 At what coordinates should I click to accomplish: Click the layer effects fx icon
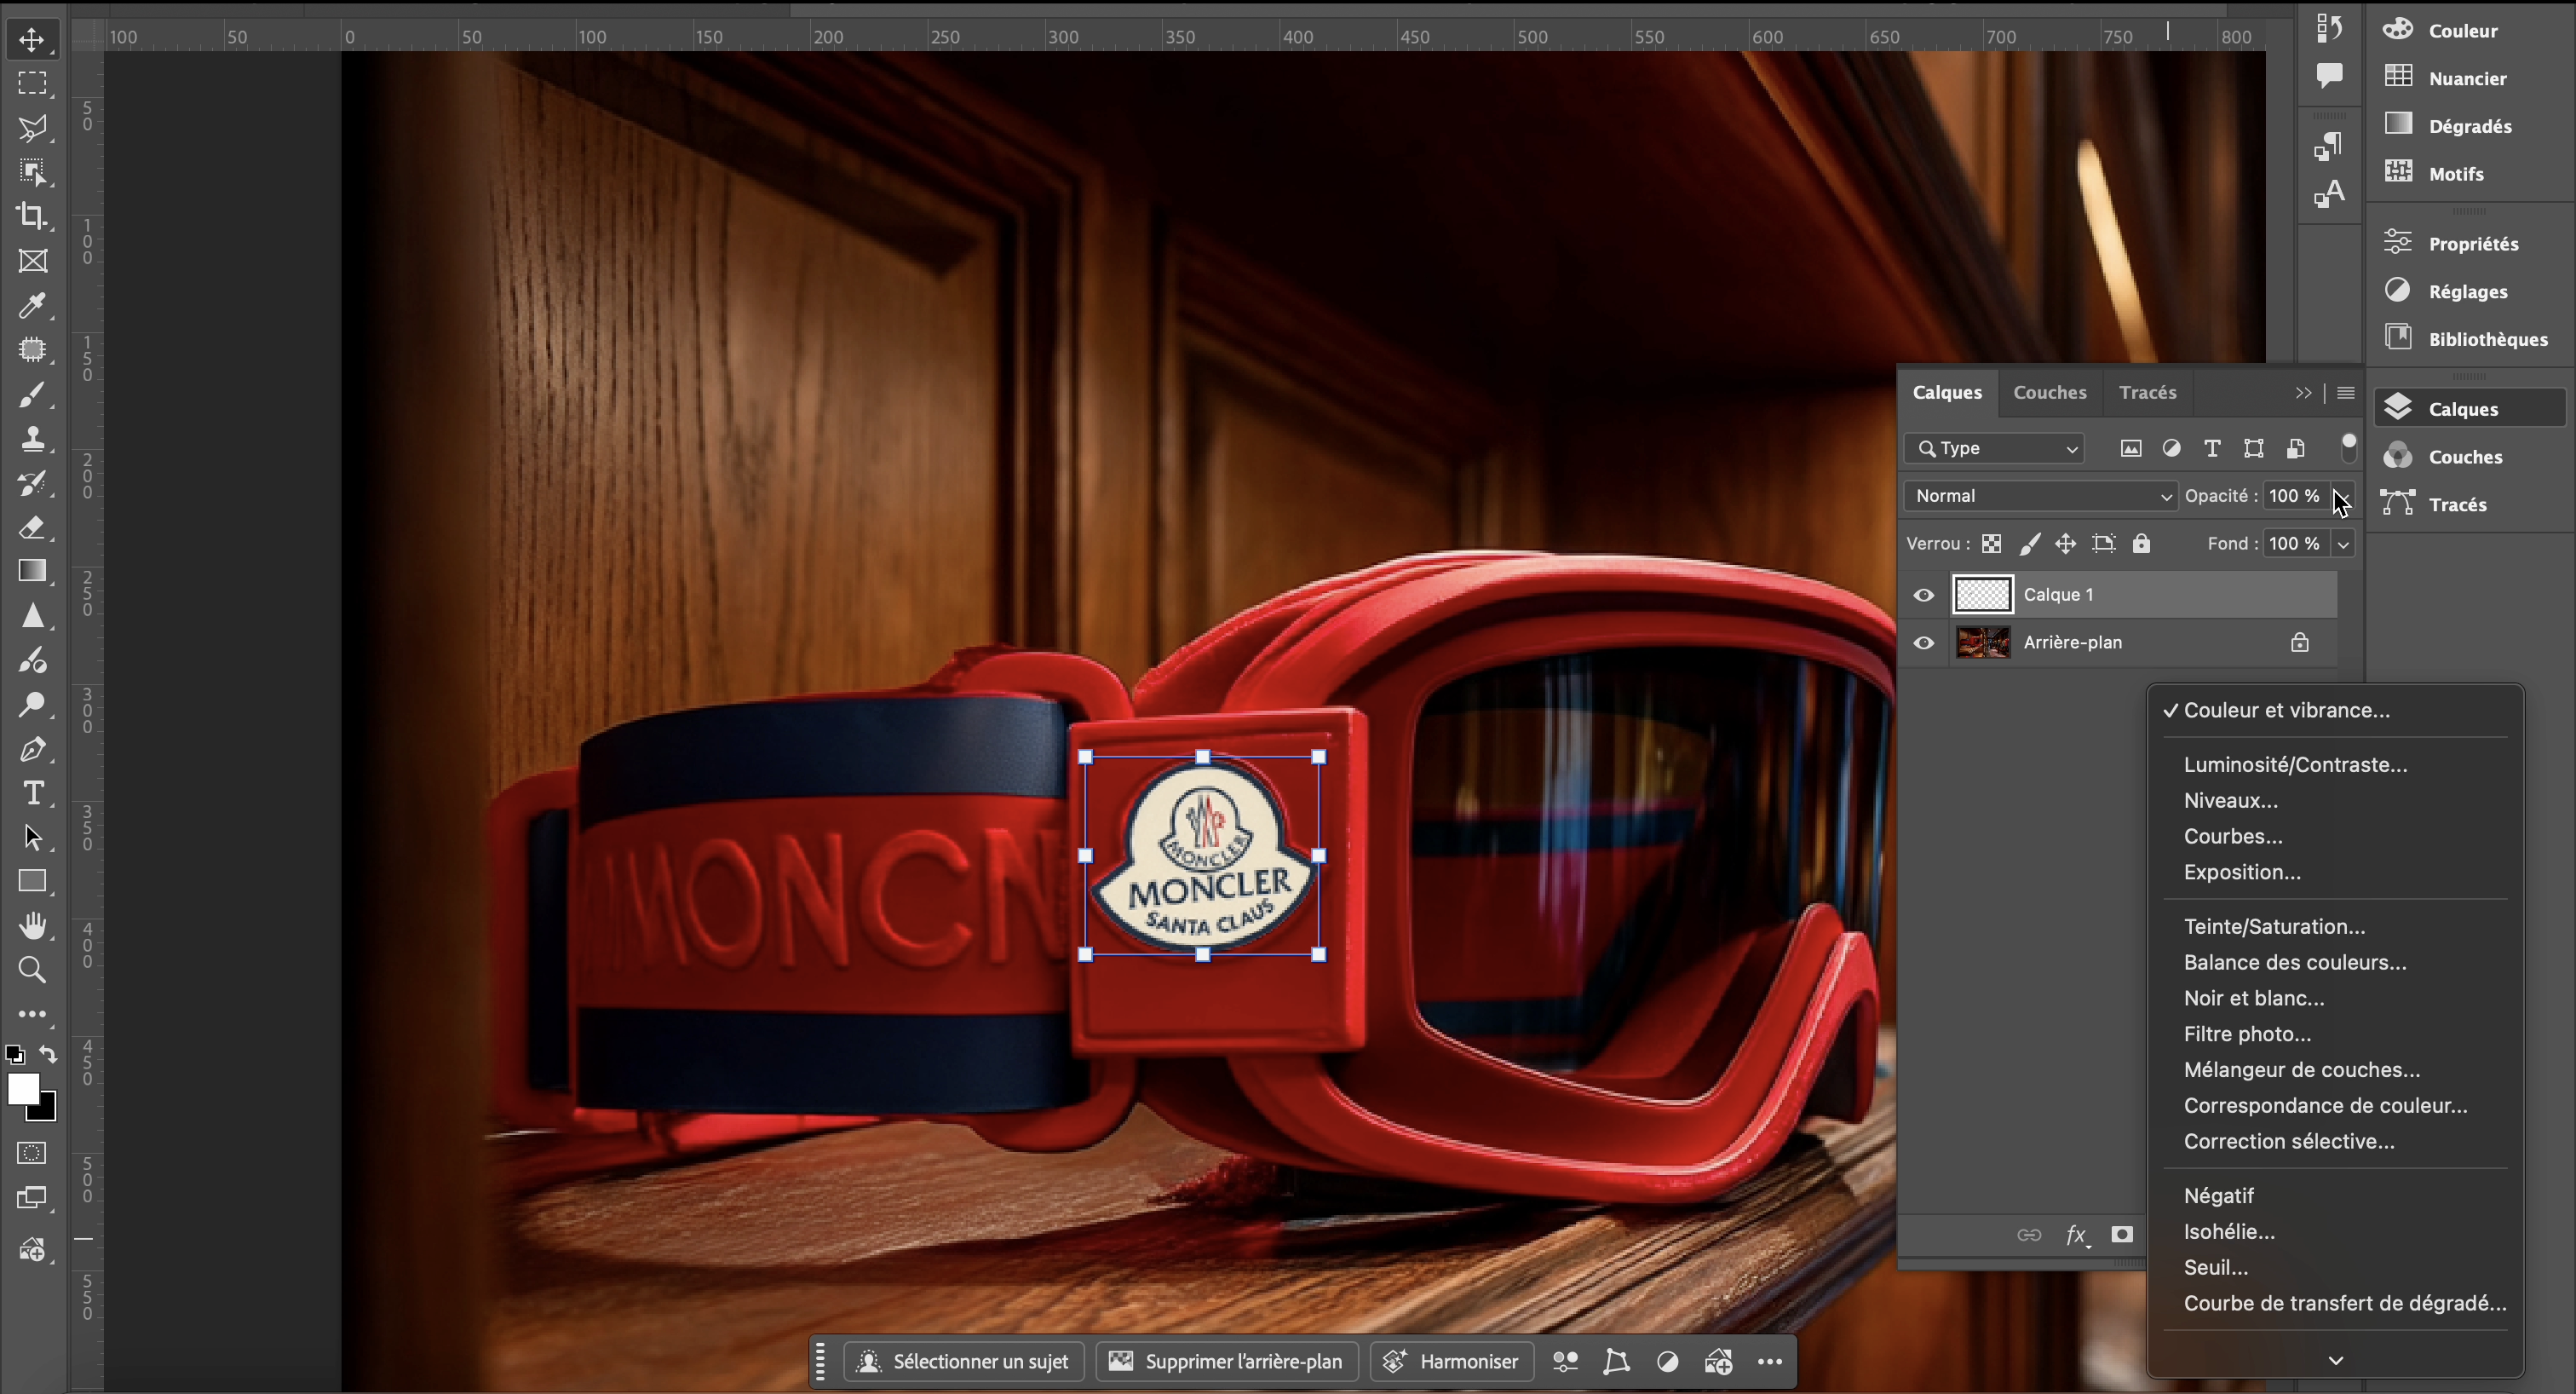2076,1235
